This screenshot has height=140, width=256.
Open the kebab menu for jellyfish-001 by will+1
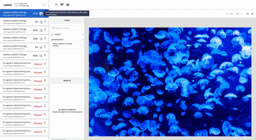tap(45, 30)
